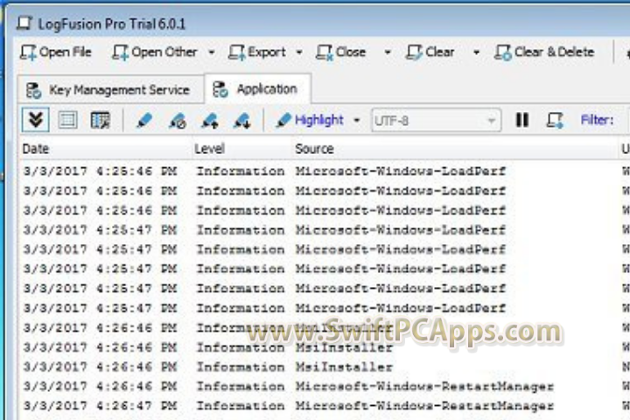This screenshot has width=630, height=420.
Task: Click the auto-scroll double chevron icon
Action: [36, 120]
